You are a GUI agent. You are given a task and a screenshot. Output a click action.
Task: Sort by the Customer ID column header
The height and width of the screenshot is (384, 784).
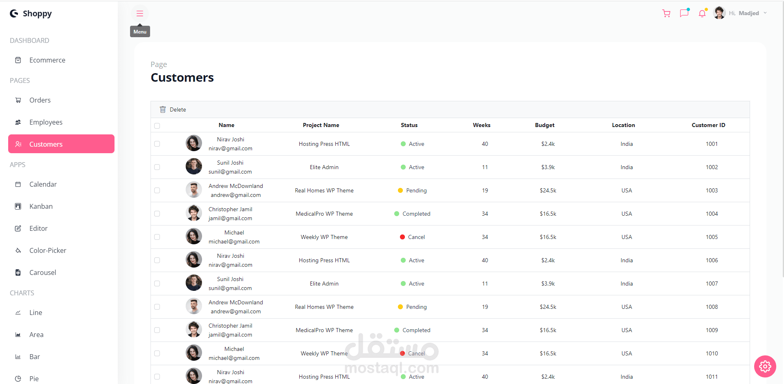pos(708,125)
